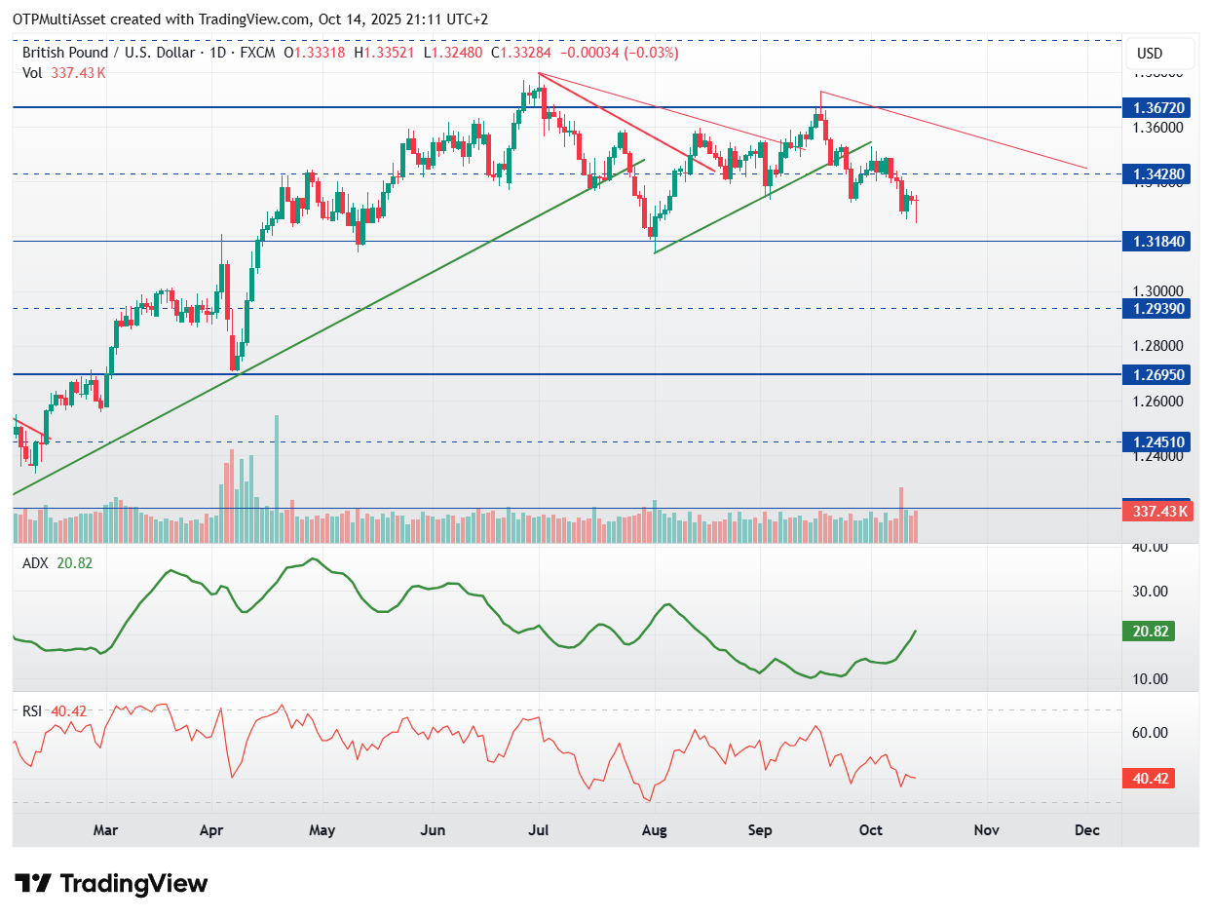Click the 1.30000 price axis tick

(x=1156, y=291)
